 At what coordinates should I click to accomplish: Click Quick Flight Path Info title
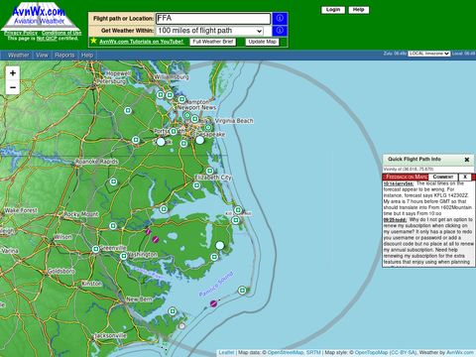[x=415, y=160]
